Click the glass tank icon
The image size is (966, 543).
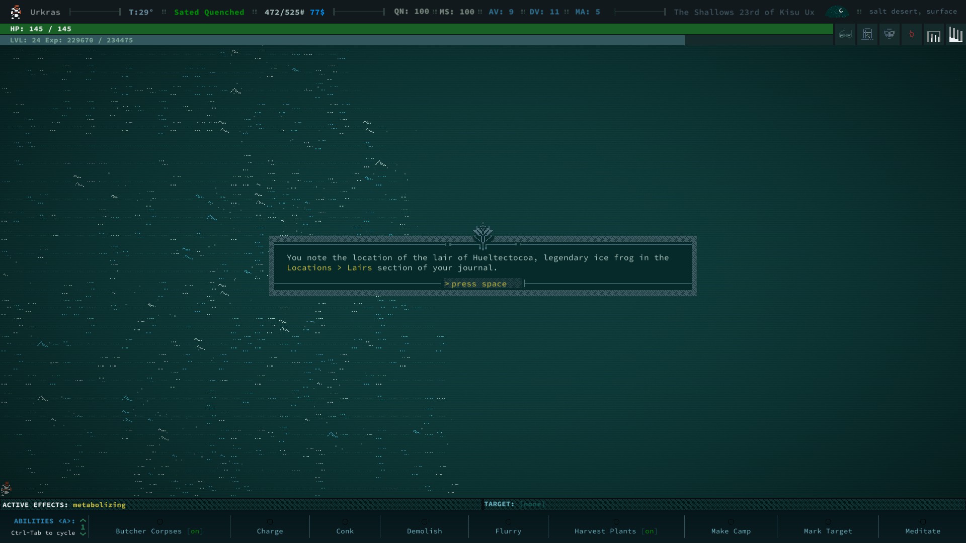(867, 35)
